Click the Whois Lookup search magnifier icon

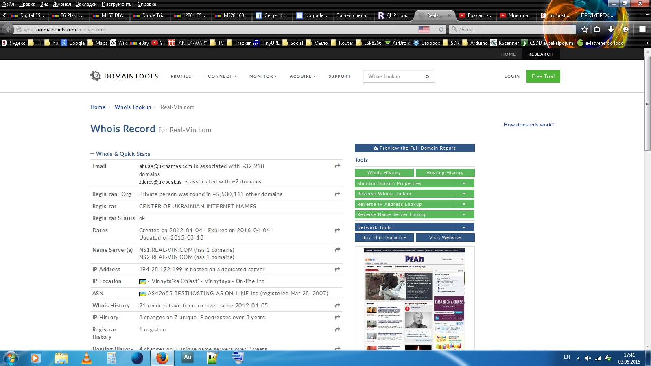[427, 76]
